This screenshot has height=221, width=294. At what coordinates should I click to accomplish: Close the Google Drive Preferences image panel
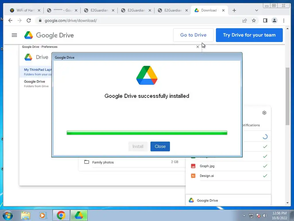[198, 47]
